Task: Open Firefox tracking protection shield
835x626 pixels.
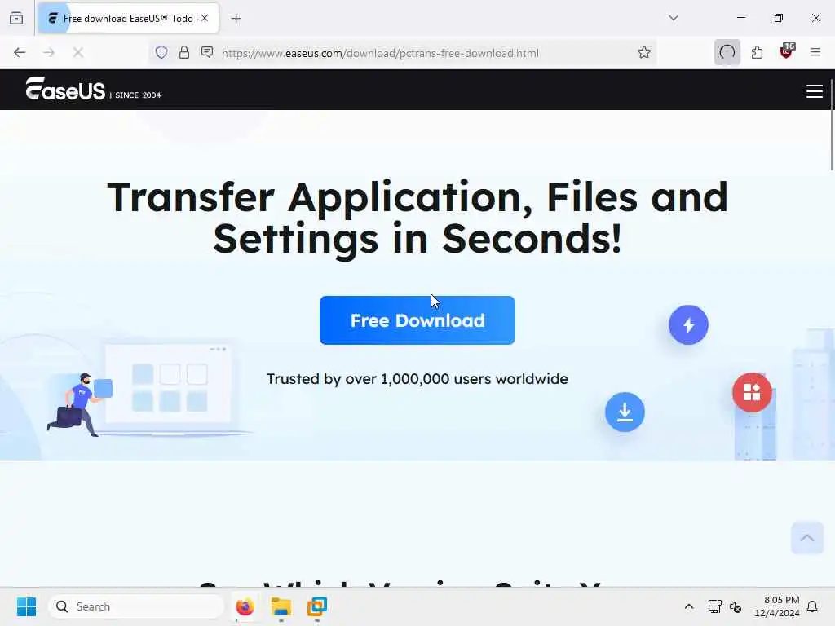Action: (x=161, y=52)
